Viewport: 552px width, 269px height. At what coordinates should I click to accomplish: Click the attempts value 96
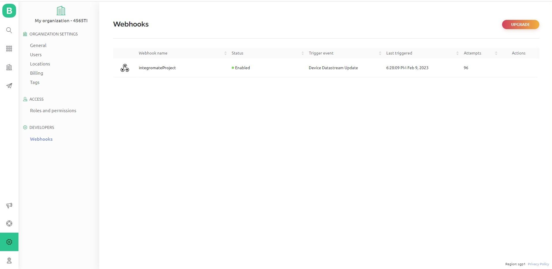[466, 68]
